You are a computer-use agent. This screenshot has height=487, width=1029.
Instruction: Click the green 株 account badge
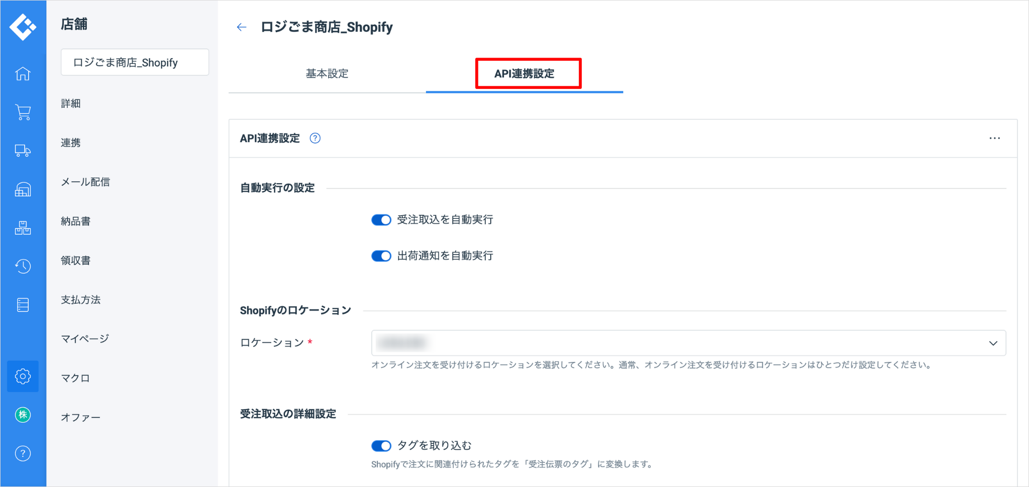point(23,415)
